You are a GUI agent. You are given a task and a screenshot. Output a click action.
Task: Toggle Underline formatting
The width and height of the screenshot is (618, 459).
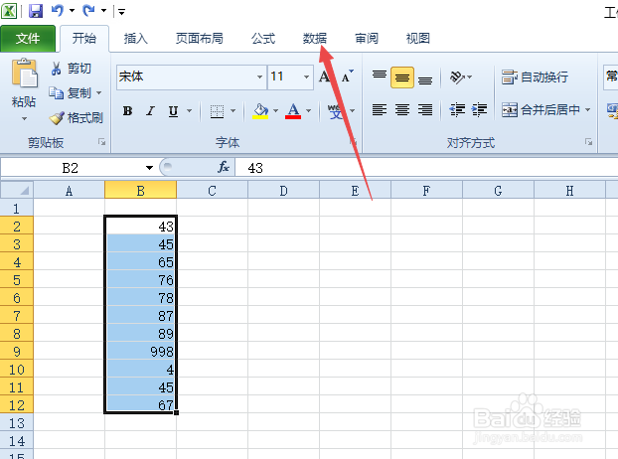(x=173, y=111)
